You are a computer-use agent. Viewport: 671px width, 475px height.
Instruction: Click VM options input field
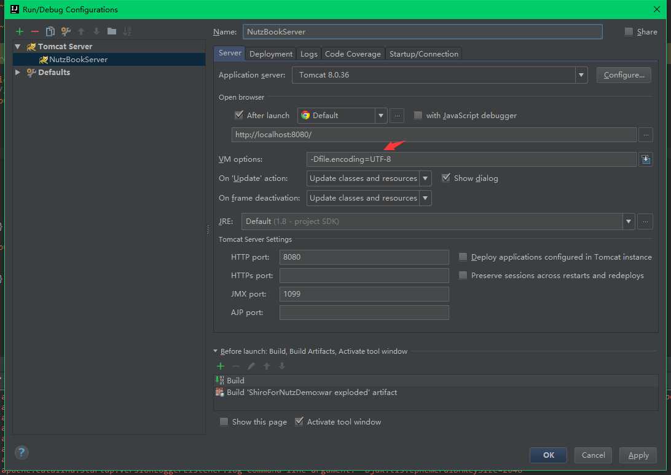471,159
